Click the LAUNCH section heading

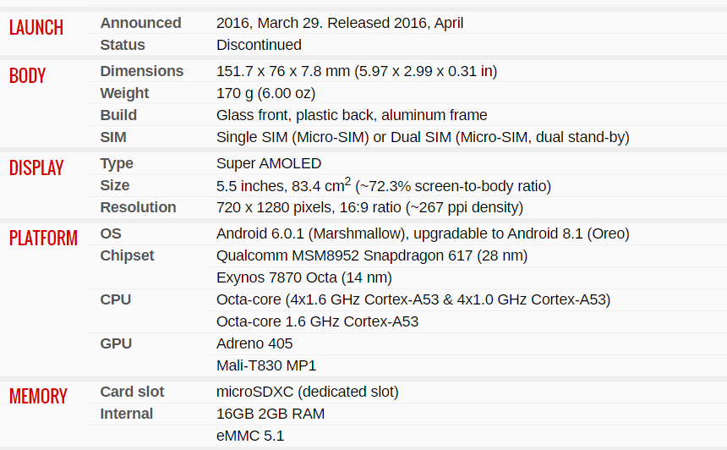click(x=36, y=27)
